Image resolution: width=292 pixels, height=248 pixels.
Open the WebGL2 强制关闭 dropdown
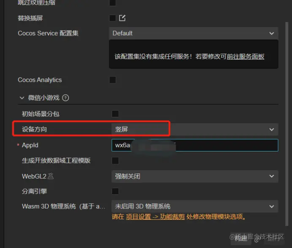(195, 176)
